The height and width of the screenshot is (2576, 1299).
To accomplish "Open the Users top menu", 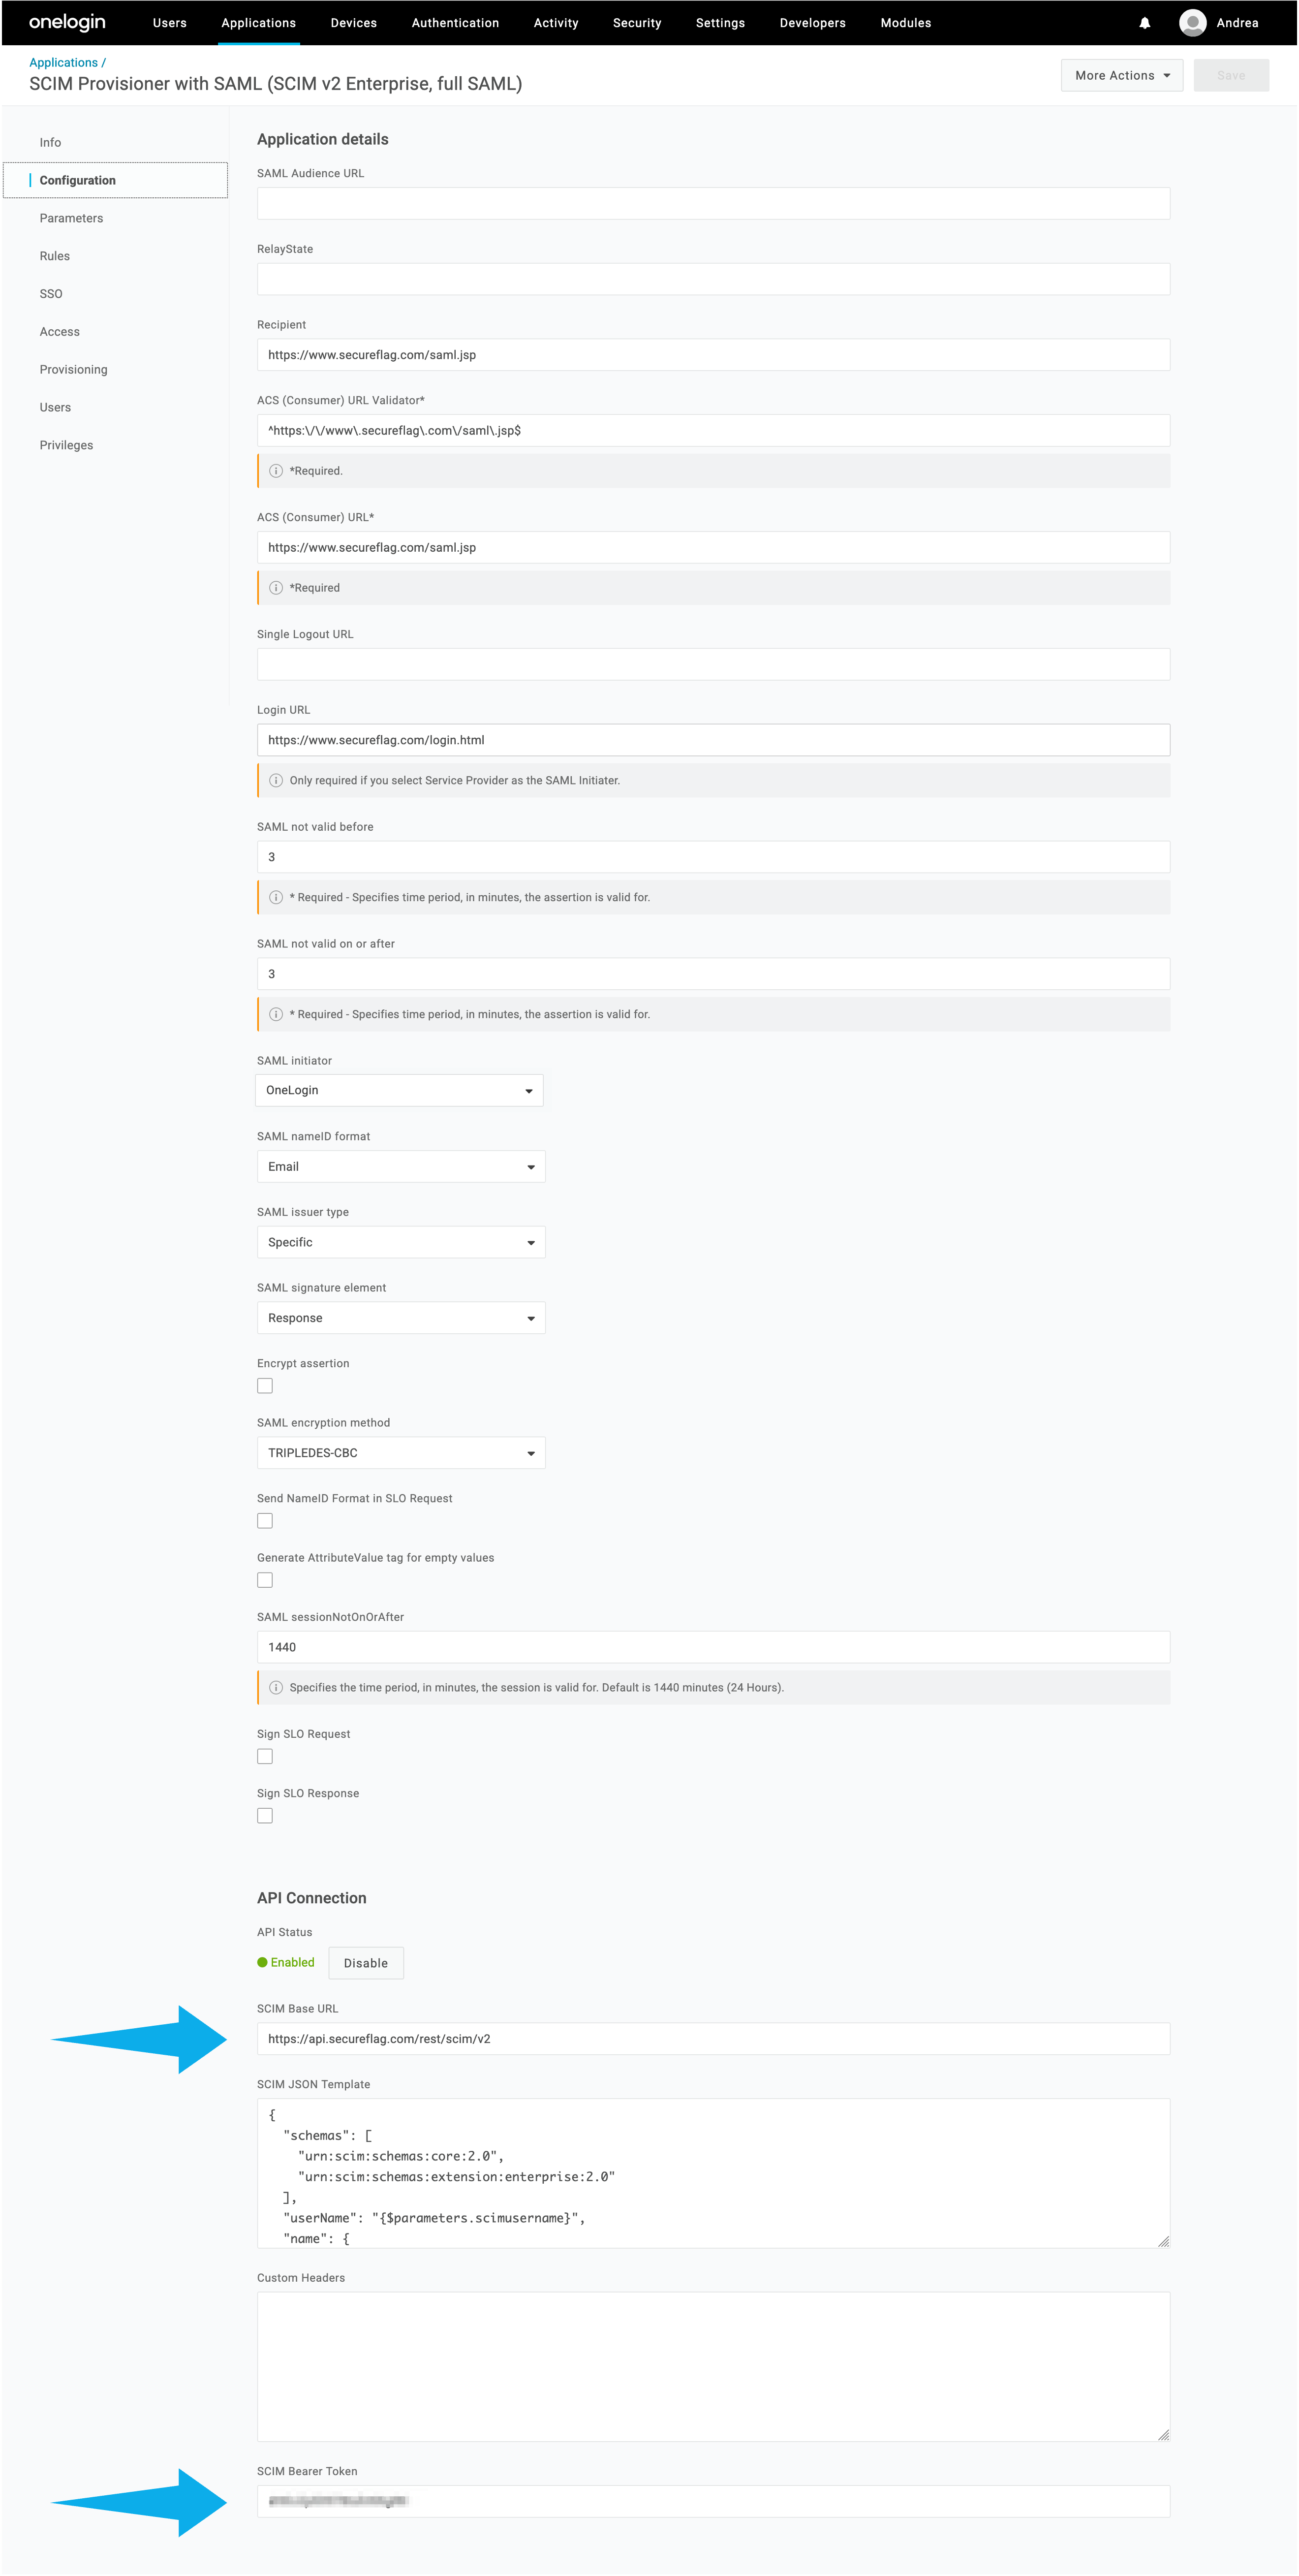I will pos(170,23).
